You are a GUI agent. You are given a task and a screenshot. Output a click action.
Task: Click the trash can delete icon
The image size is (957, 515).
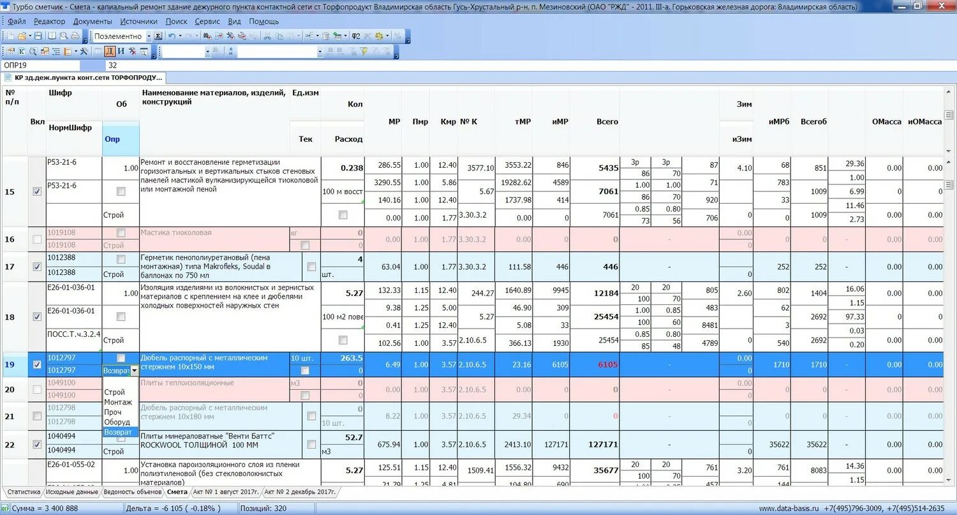(326, 36)
